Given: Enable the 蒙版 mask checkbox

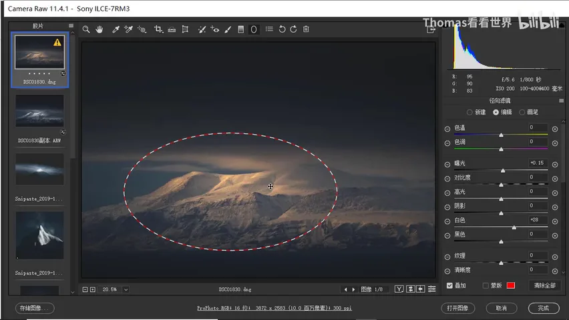Looking at the screenshot, I should (x=486, y=285).
